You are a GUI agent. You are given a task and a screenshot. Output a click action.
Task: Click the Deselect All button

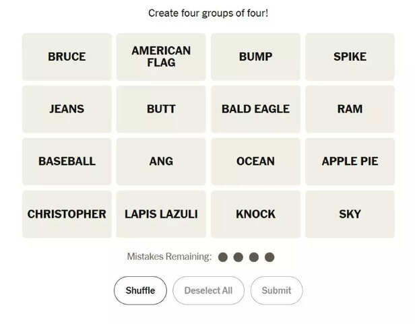click(208, 290)
